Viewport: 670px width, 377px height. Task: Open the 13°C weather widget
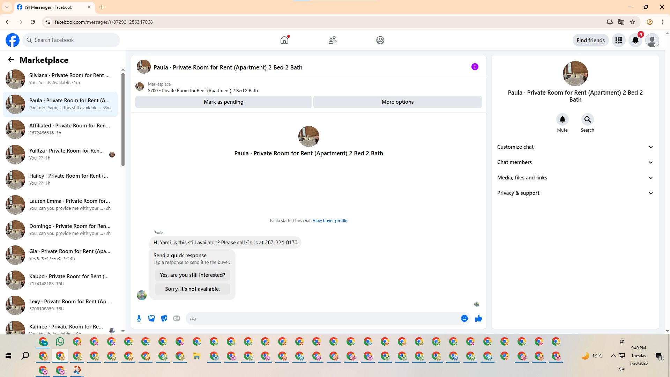(x=592, y=356)
